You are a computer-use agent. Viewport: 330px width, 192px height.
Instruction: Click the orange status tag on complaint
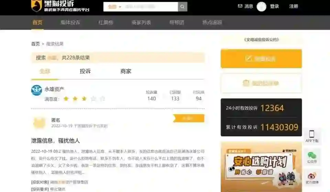coord(189,118)
